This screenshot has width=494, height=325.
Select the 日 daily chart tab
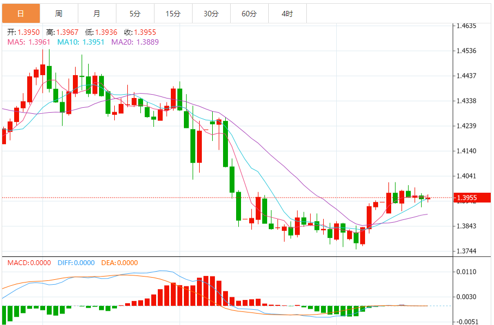point(21,14)
